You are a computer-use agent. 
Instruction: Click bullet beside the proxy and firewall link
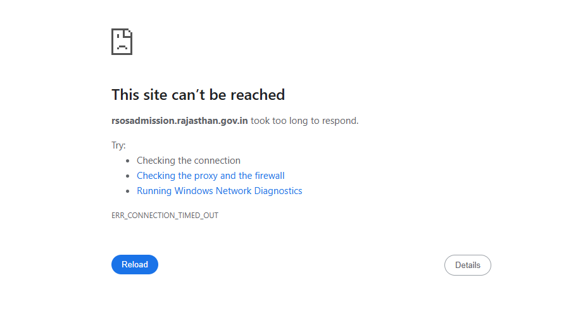pyautogui.click(x=129, y=176)
